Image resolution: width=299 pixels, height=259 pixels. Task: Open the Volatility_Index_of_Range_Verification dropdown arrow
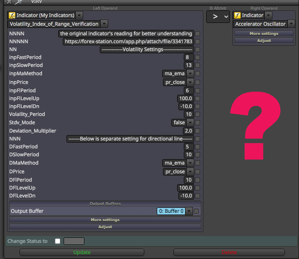104,24
